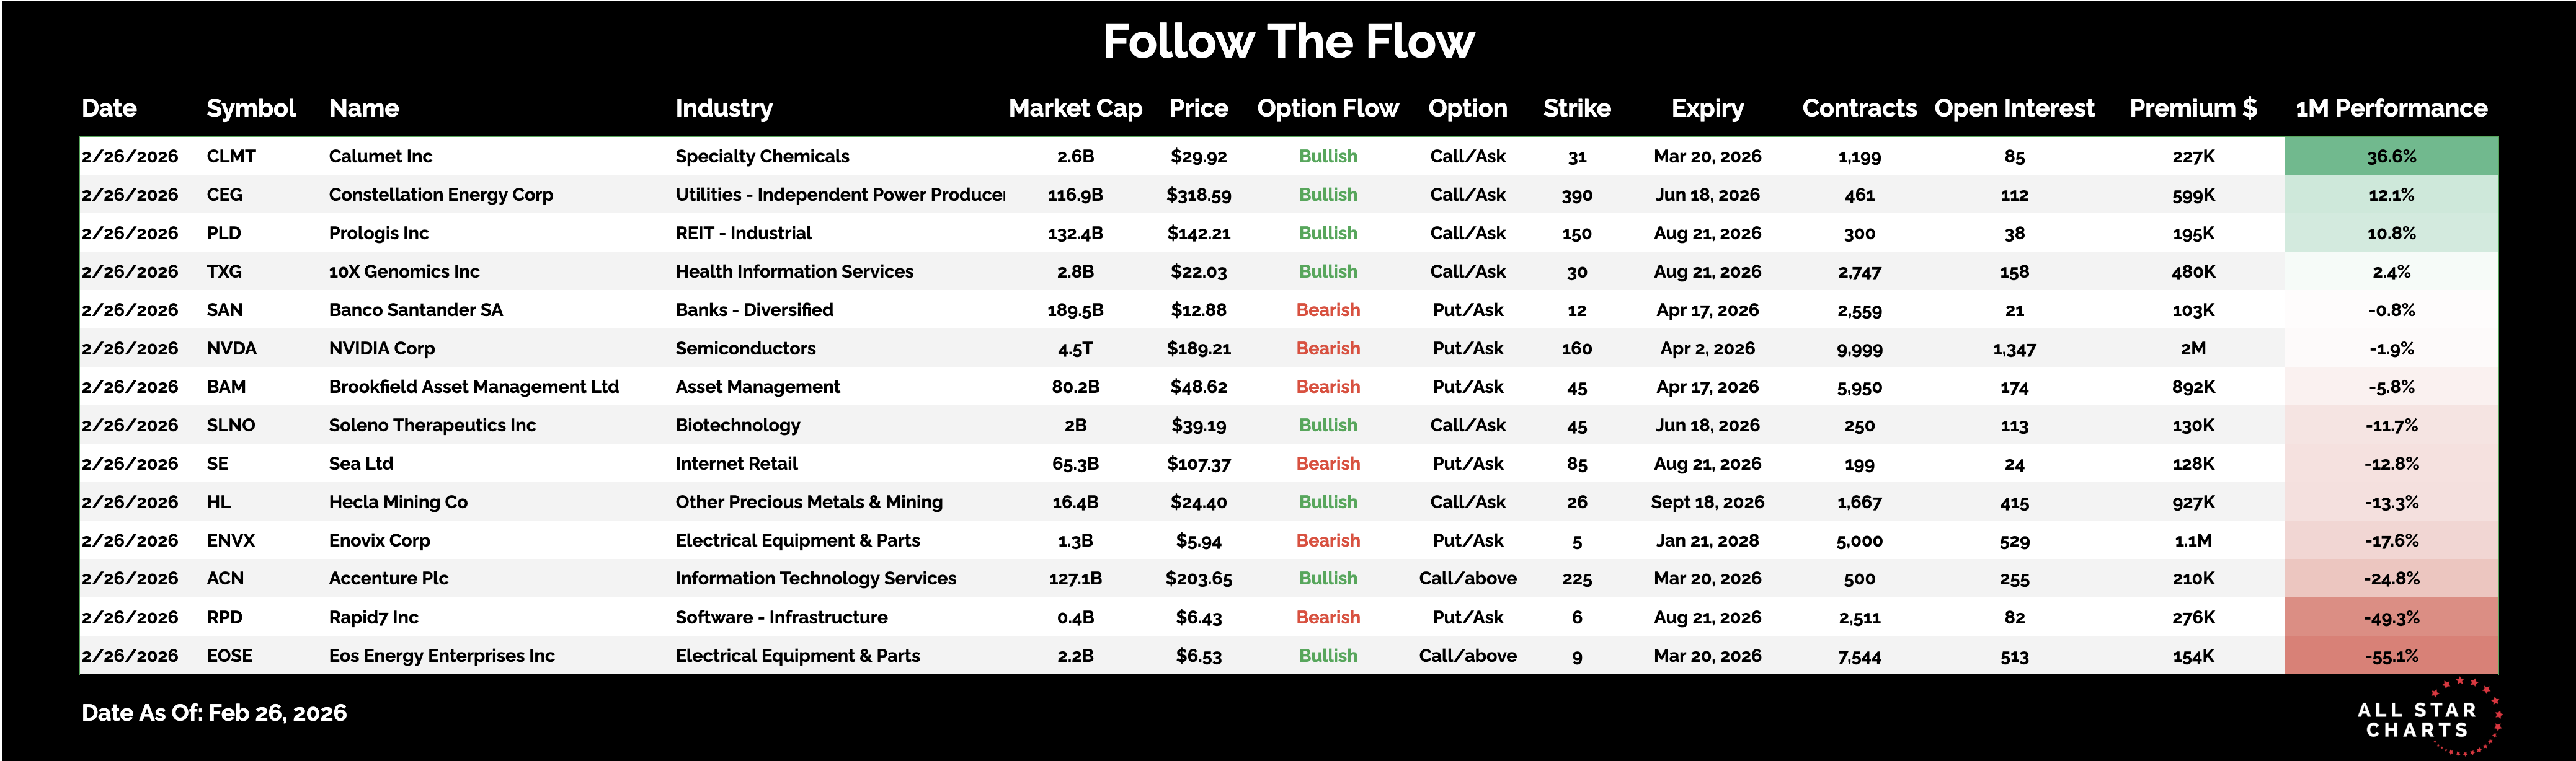Click the Symbol column header
Screen dimensions: 2576x761
click(251, 108)
